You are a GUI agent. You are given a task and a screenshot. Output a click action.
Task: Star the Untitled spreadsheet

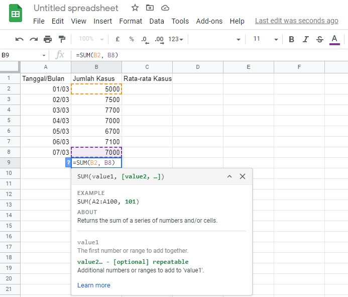[135, 8]
